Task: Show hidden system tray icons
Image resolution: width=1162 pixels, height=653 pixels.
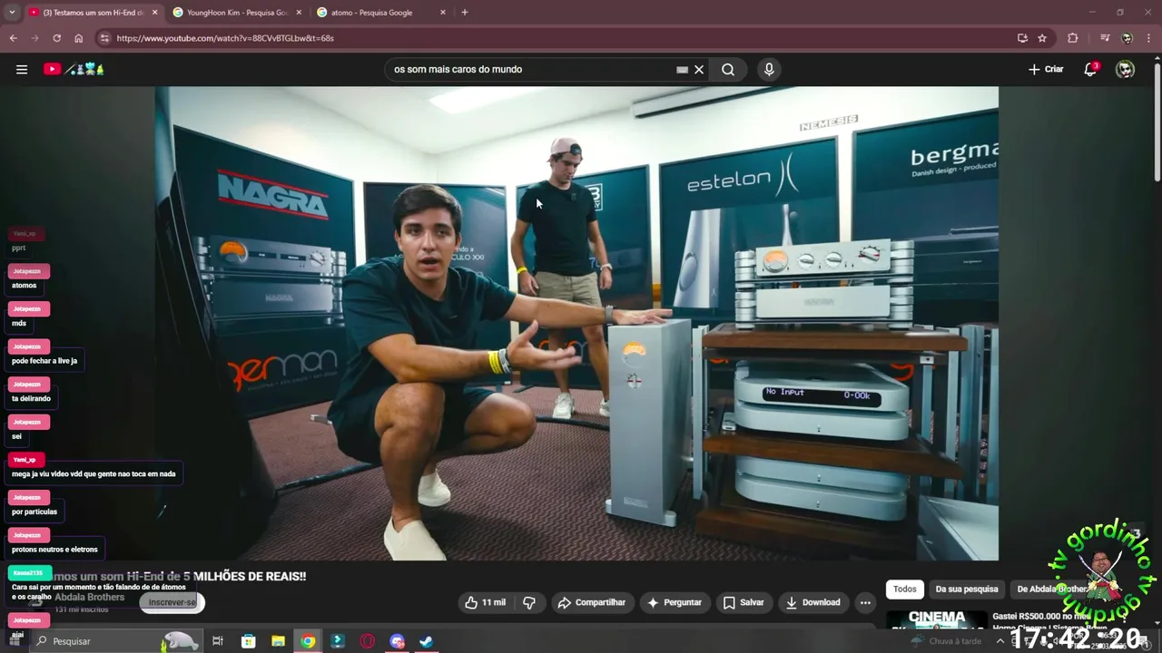Action: (1000, 641)
